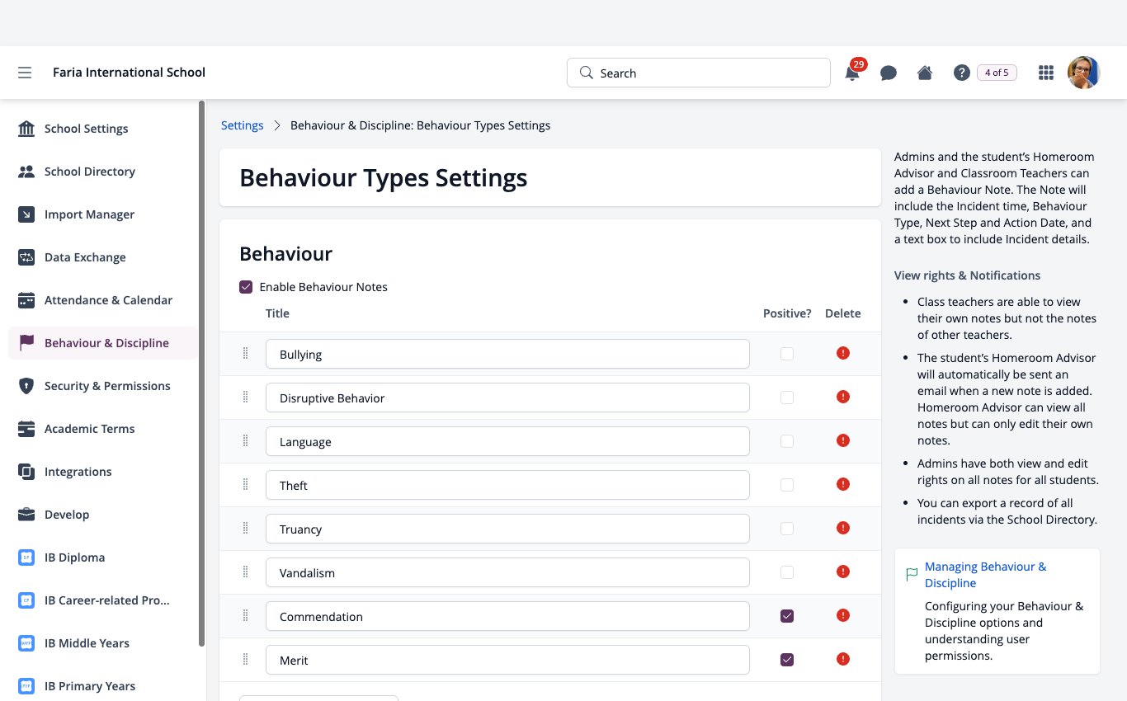Uncheck Enable Behaviour Notes
The image size is (1127, 701).
(246, 287)
